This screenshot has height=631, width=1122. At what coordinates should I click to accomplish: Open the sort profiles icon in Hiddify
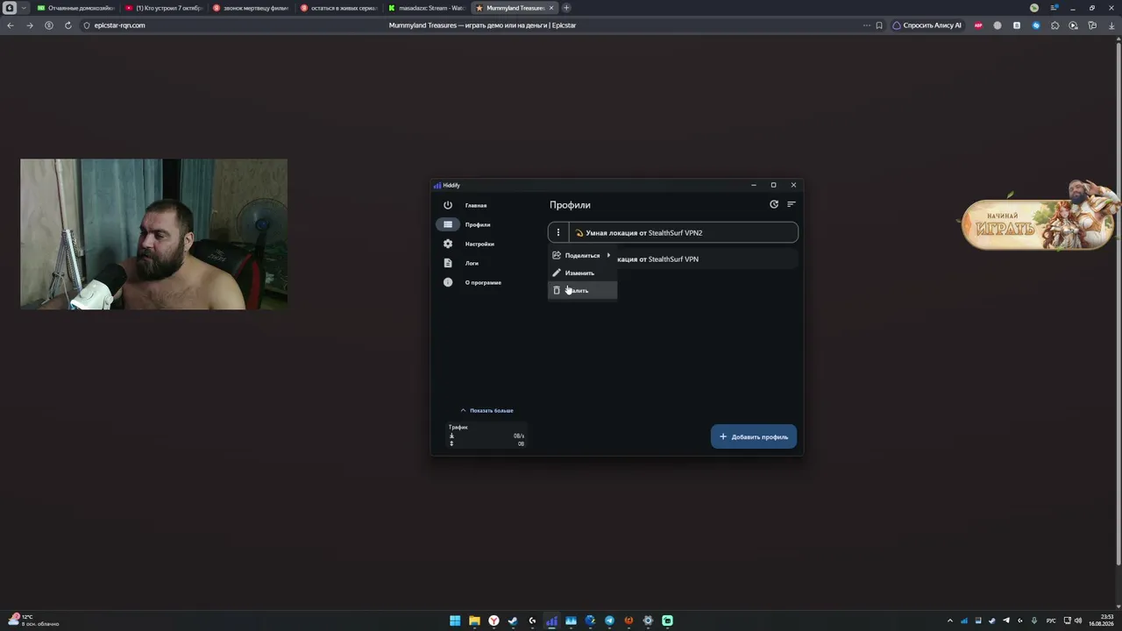coord(792,204)
